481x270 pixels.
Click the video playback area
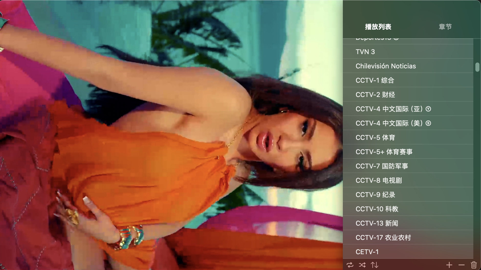(171, 135)
